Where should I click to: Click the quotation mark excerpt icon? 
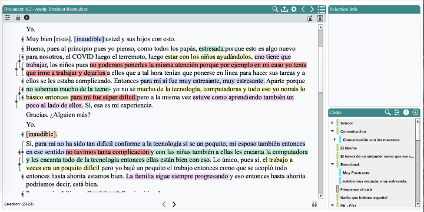pyautogui.click(x=314, y=204)
